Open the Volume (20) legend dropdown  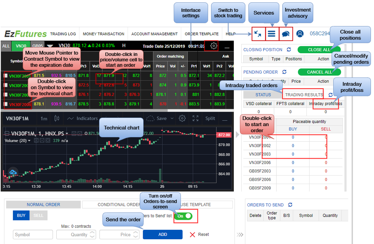[x=29, y=141]
